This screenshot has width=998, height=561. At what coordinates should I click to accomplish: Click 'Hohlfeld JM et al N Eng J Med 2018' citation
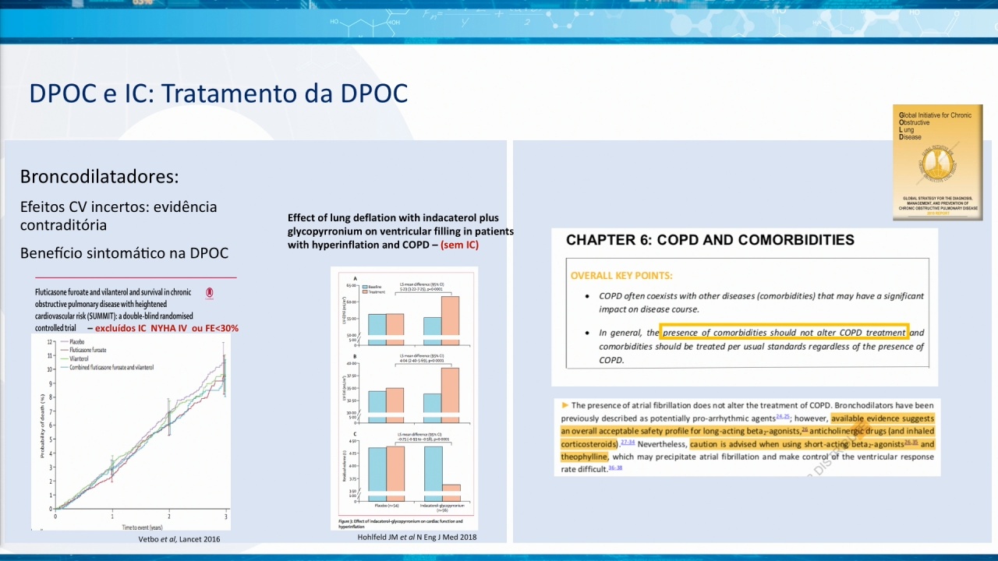click(416, 538)
